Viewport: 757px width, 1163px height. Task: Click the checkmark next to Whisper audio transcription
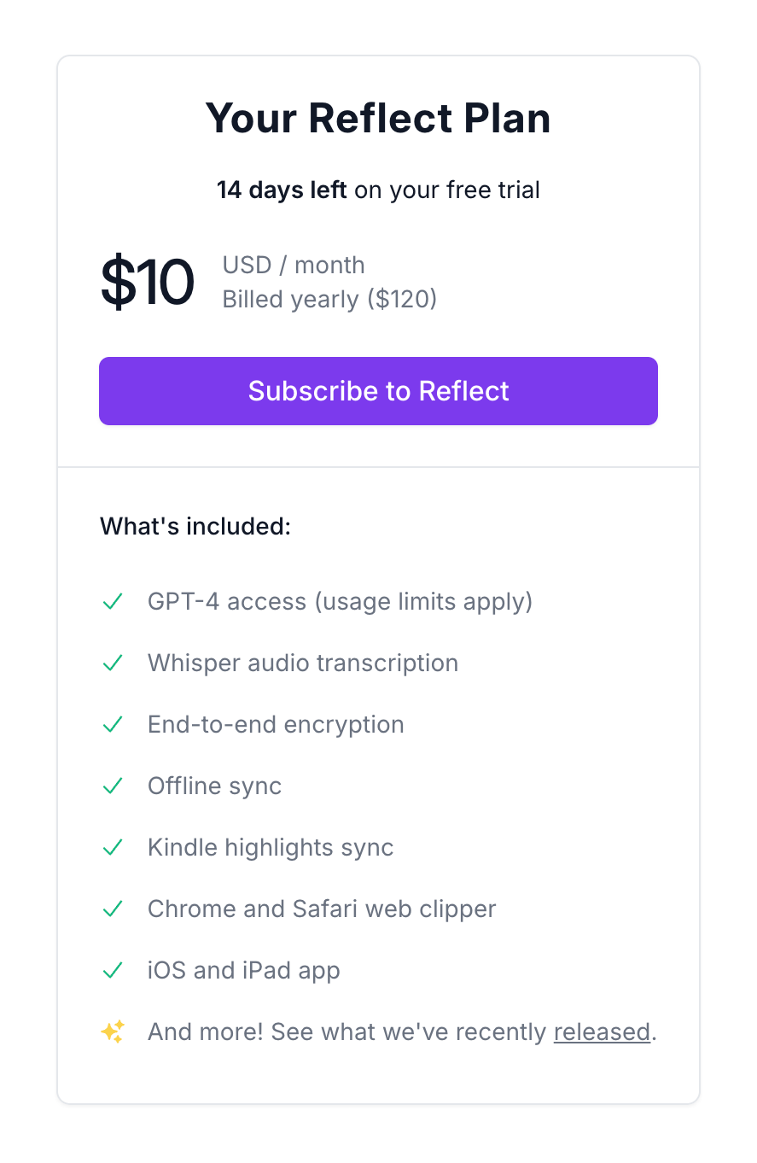[x=112, y=663]
